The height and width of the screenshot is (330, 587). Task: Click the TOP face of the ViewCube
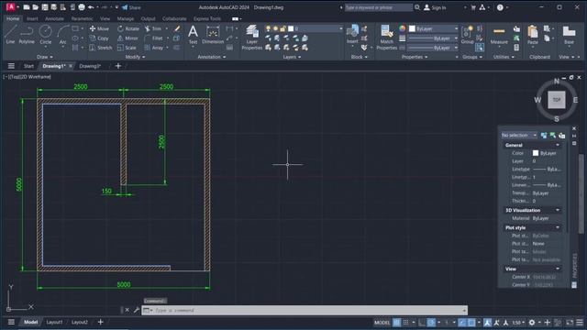tap(557, 100)
